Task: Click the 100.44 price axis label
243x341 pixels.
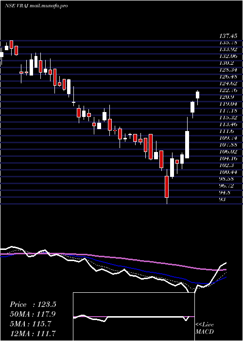Action: [x=228, y=172]
